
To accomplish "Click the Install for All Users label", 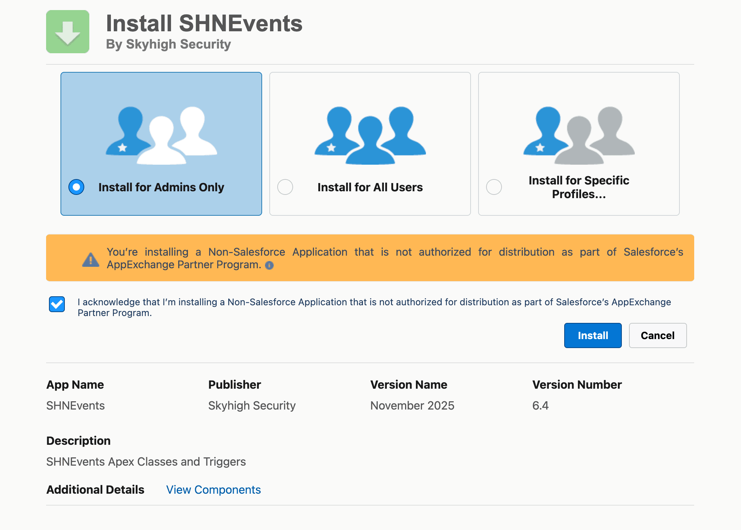I will 370,187.
